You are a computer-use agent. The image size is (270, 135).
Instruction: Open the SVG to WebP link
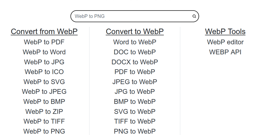point(135,112)
